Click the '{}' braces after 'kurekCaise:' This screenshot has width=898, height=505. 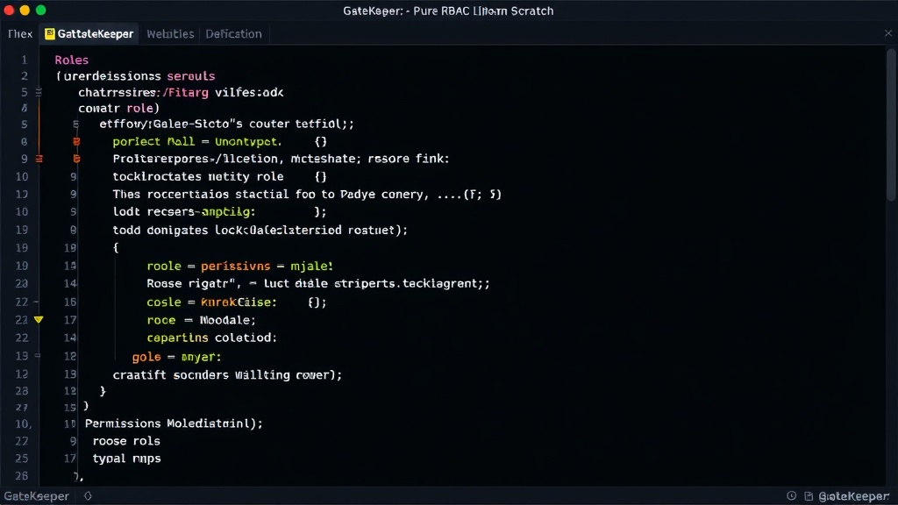pyautogui.click(x=317, y=302)
